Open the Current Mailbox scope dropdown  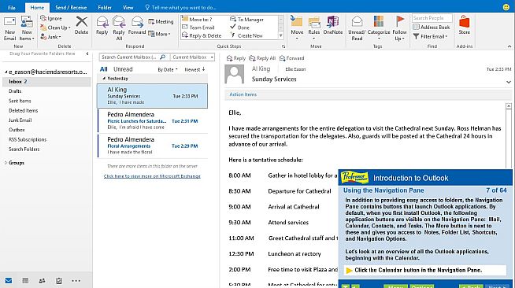pyautogui.click(x=193, y=57)
